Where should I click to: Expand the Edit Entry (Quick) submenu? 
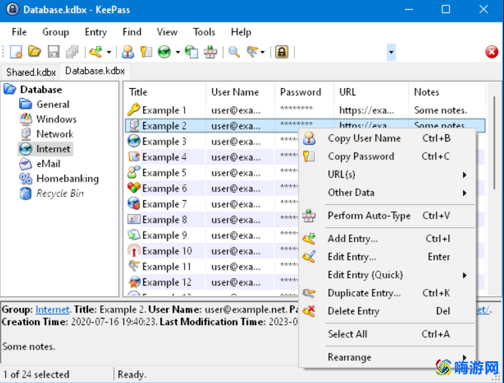point(387,275)
